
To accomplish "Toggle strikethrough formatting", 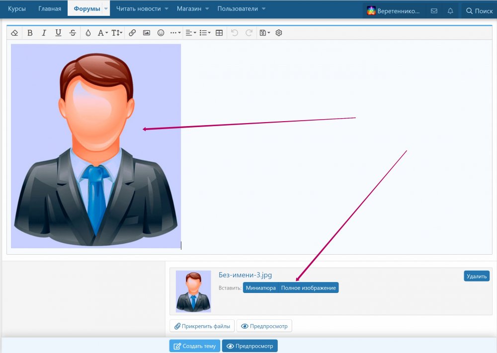I will click(73, 33).
